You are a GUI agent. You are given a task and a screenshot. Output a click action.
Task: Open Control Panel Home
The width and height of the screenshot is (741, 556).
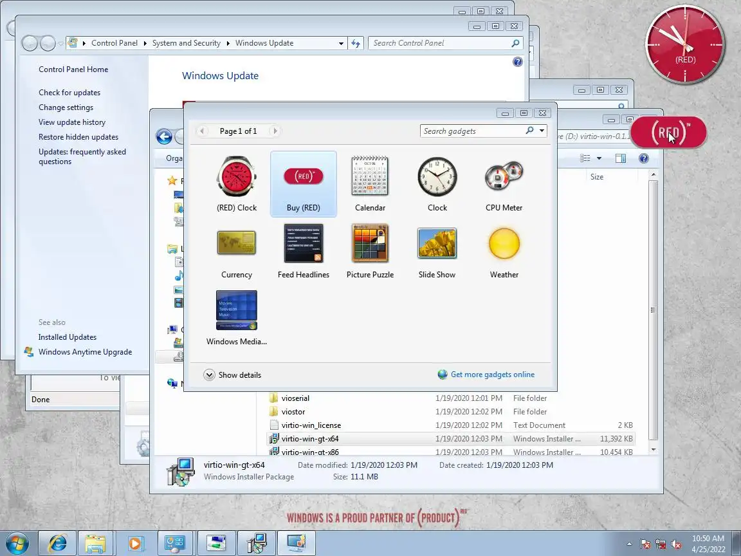click(x=73, y=69)
